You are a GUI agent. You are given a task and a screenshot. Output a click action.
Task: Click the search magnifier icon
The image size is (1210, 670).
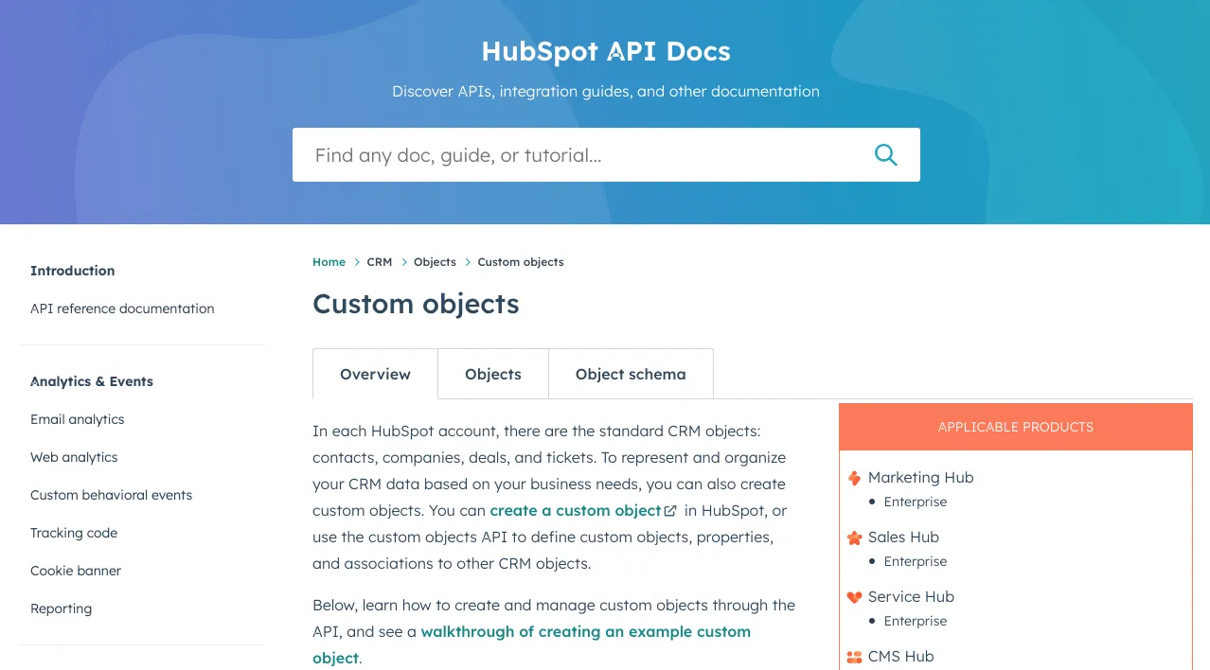pos(885,155)
